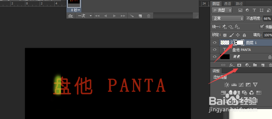Hide the 盘他 PANTA text layer

tap(215, 49)
